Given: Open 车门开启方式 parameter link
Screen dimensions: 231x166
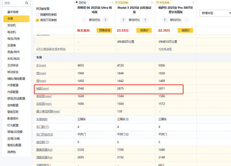Looking at the screenshot, I should (x=45, y=135).
